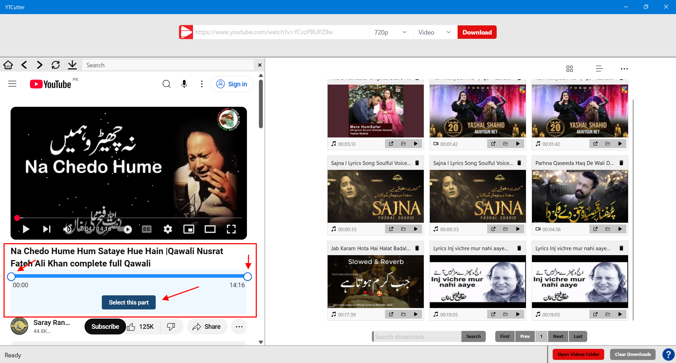Play the video in the player

pos(26,229)
